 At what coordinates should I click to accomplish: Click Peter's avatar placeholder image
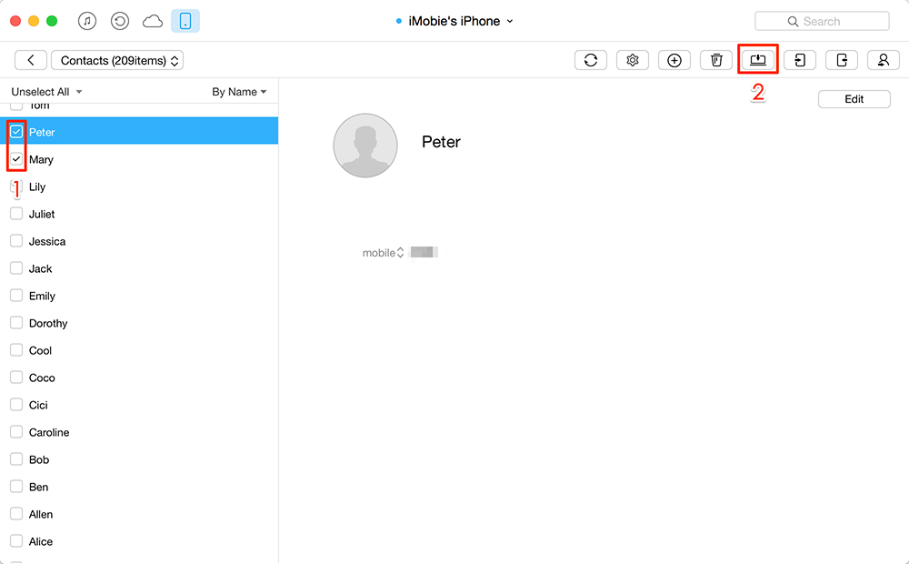tap(365, 145)
